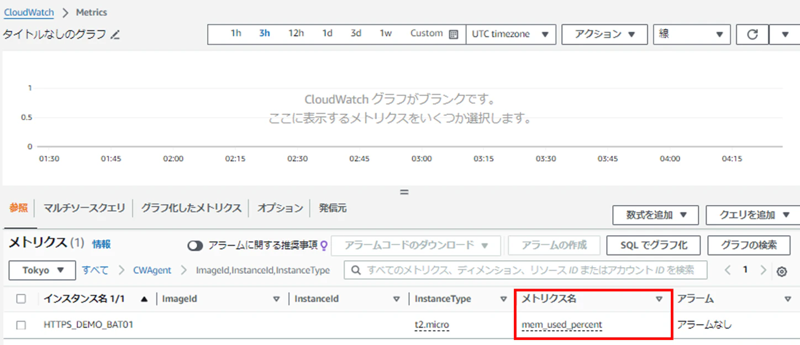Screen dimensions: 800x345
Task: Open the クエリを追加 dropdown
Action: point(753,215)
